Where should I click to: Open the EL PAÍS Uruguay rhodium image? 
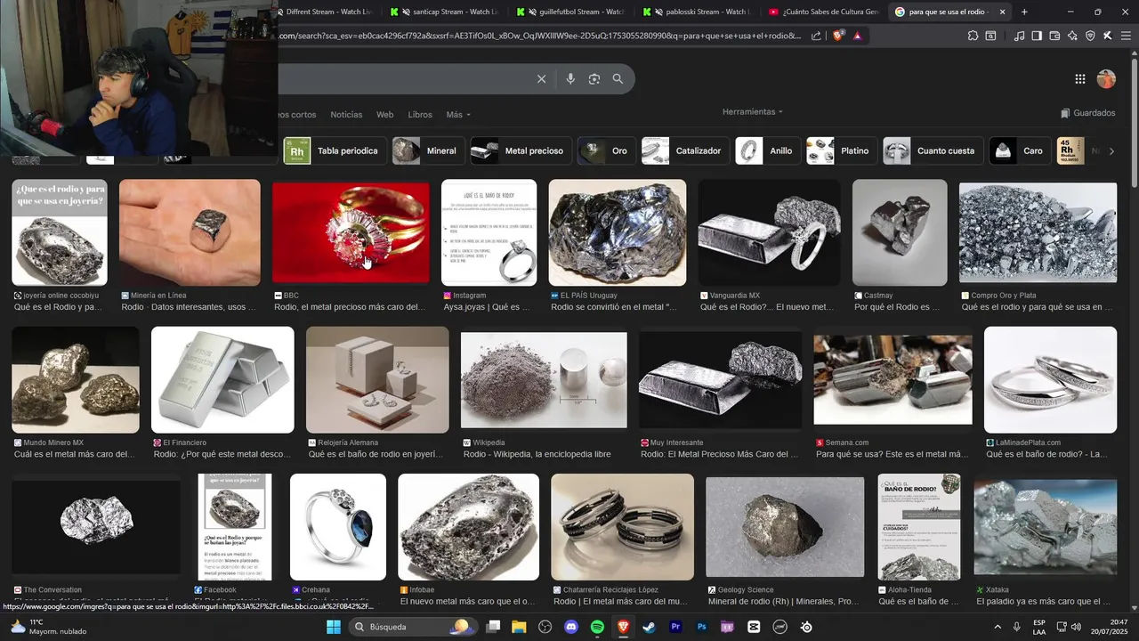coord(618,232)
